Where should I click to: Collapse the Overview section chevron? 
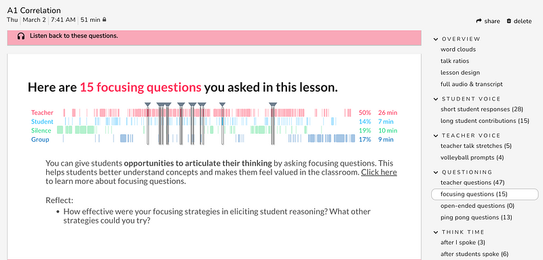[436, 39]
